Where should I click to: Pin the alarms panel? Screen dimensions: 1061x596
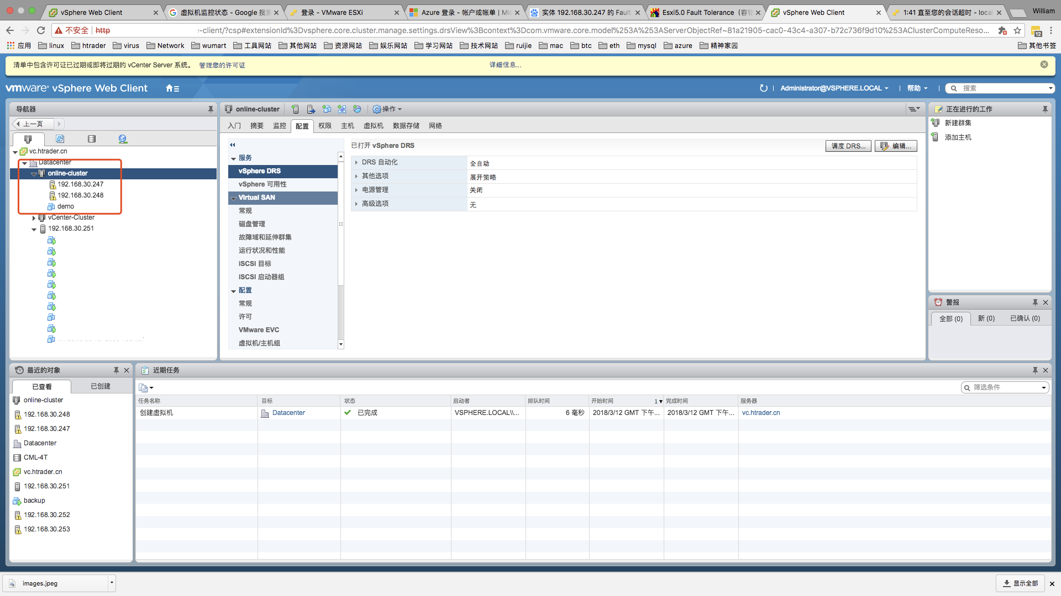click(x=1035, y=302)
